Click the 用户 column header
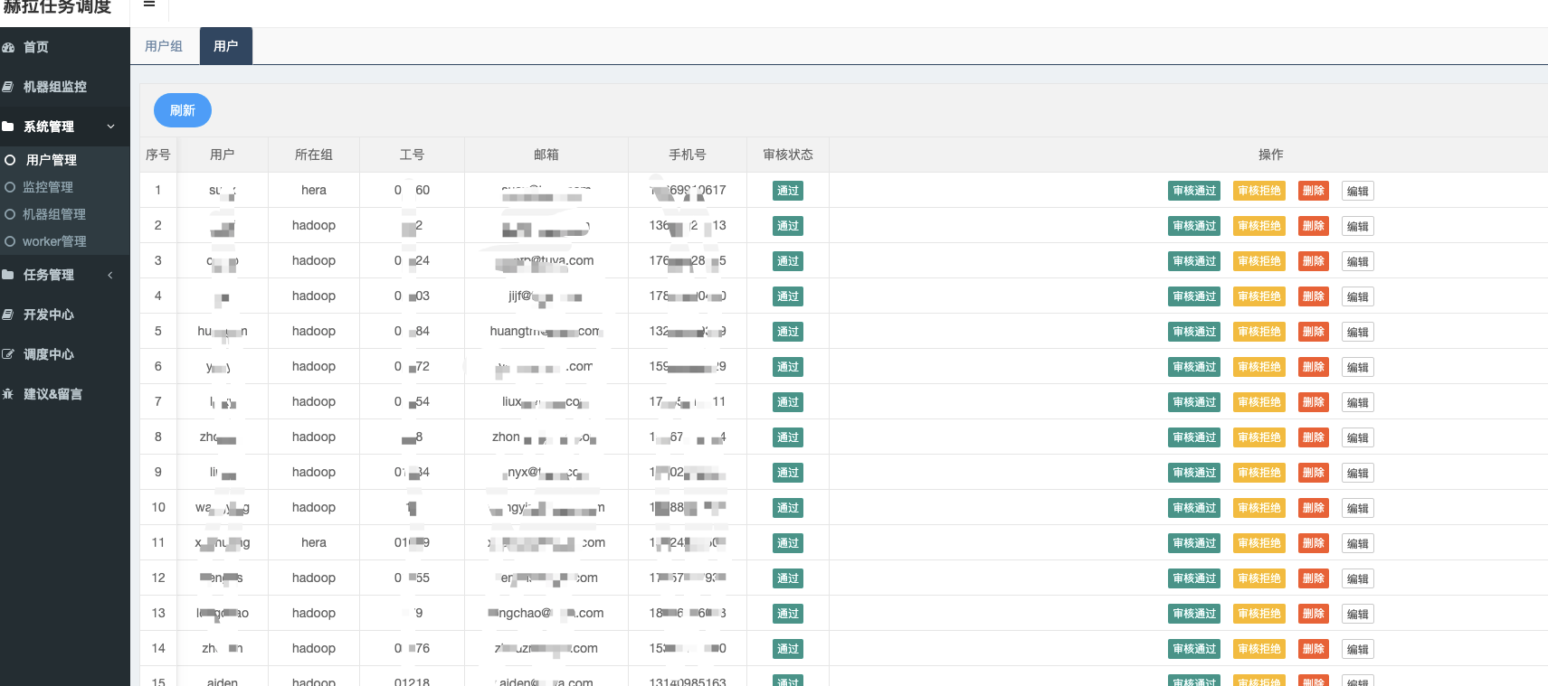1548x686 pixels. [223, 155]
